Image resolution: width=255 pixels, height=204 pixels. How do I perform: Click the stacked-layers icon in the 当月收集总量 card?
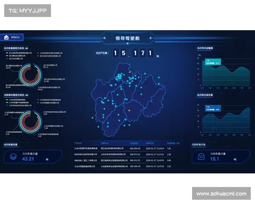[13, 157]
